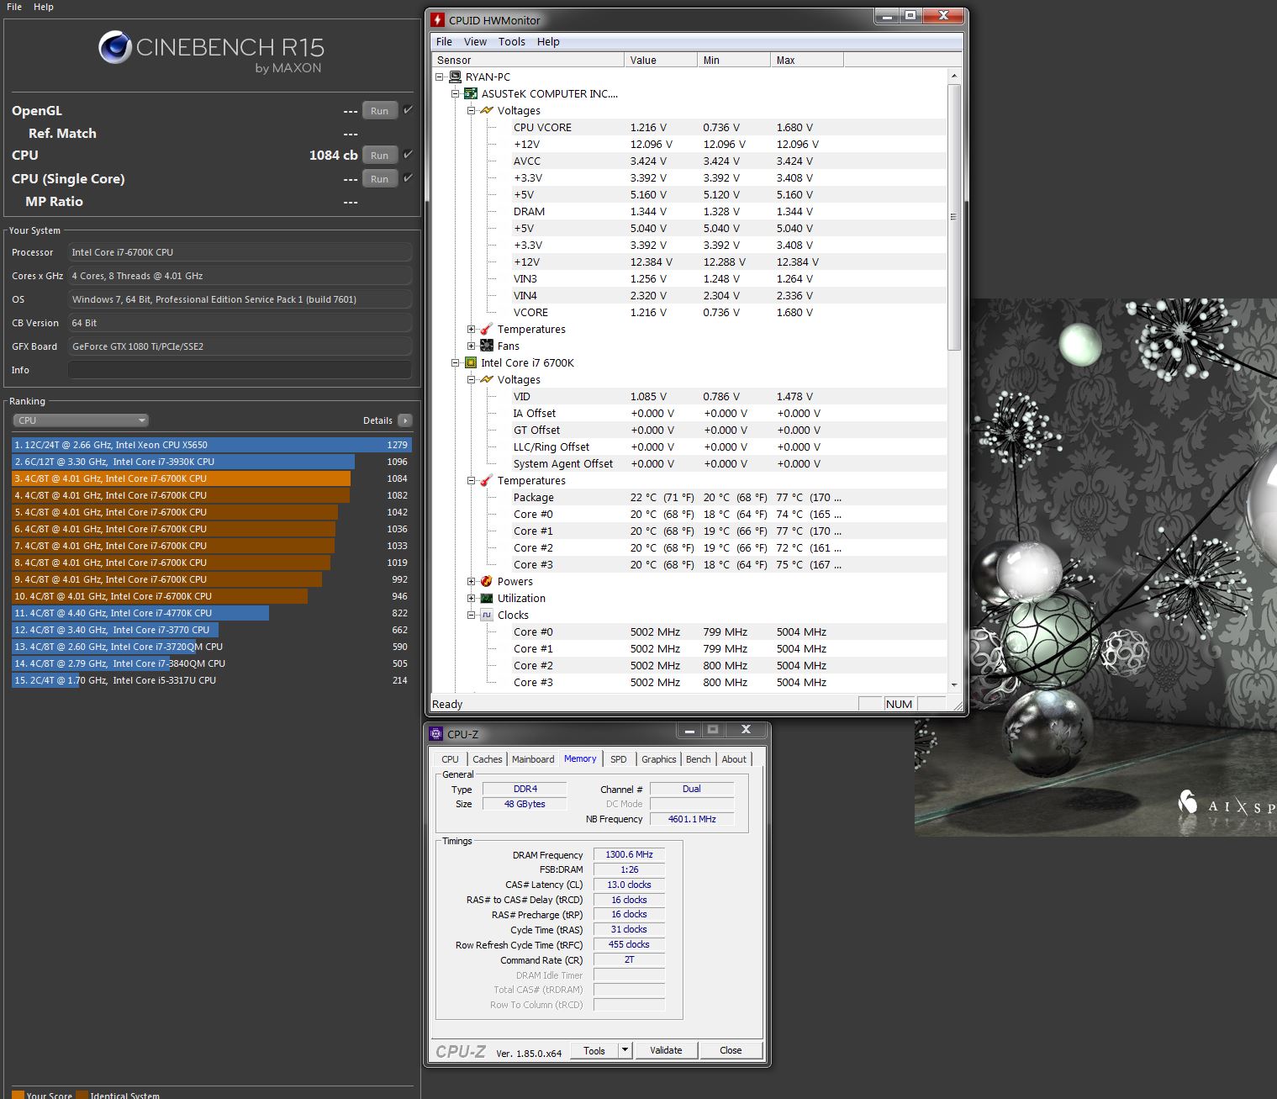Image resolution: width=1277 pixels, height=1099 pixels.
Task: Click the Utilization graph icon
Action: click(x=487, y=598)
